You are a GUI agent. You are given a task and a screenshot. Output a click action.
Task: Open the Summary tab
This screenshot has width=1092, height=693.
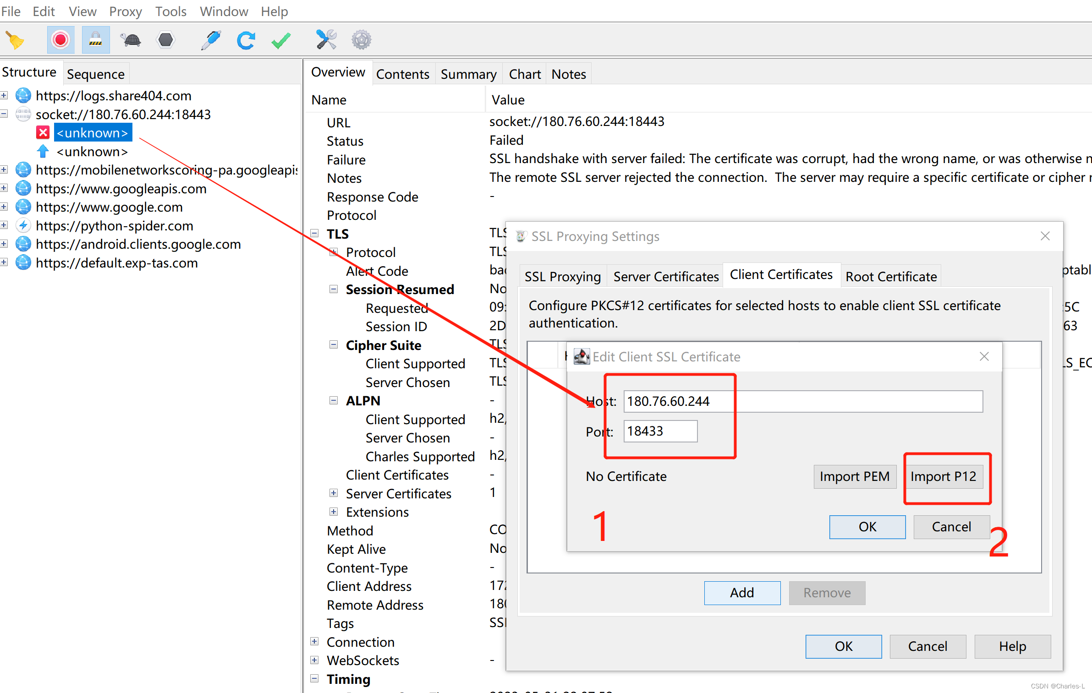coord(468,74)
